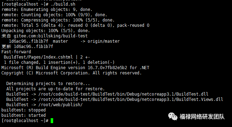Click the last [root@localhost ~]# prompt

click(x=25, y=121)
